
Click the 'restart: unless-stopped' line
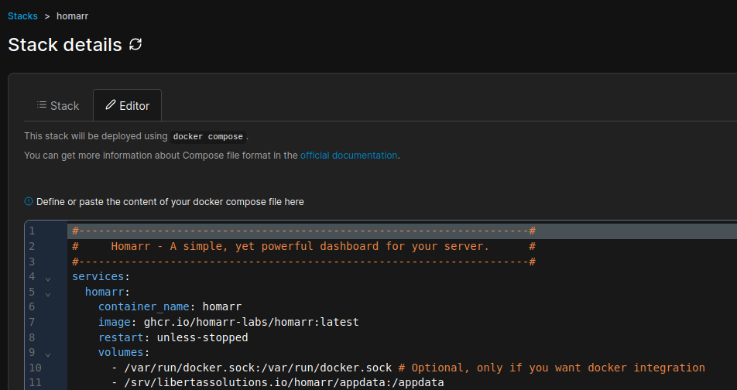[x=173, y=337]
